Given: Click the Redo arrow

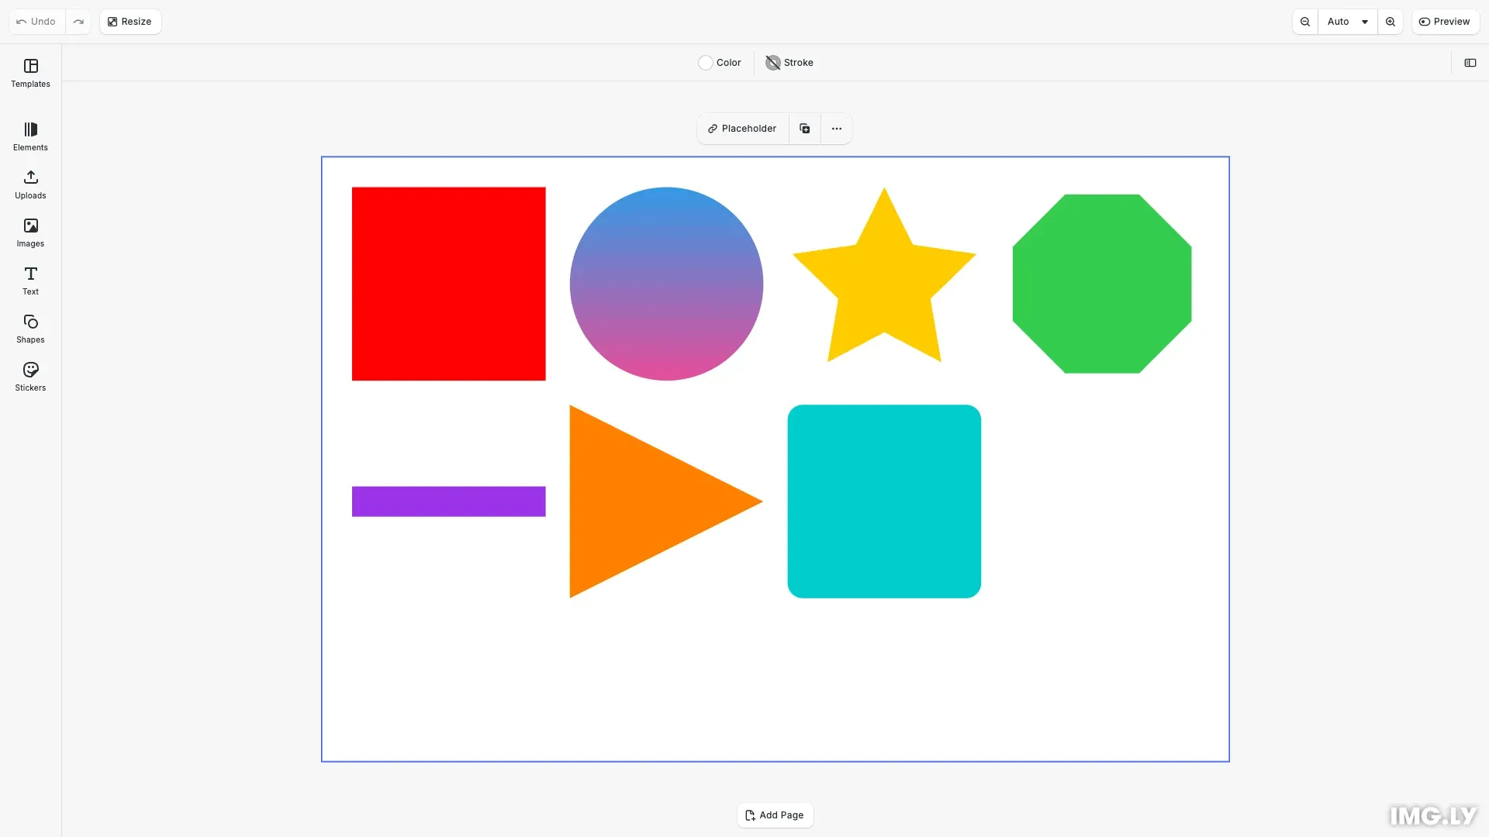Looking at the screenshot, I should coord(78,21).
